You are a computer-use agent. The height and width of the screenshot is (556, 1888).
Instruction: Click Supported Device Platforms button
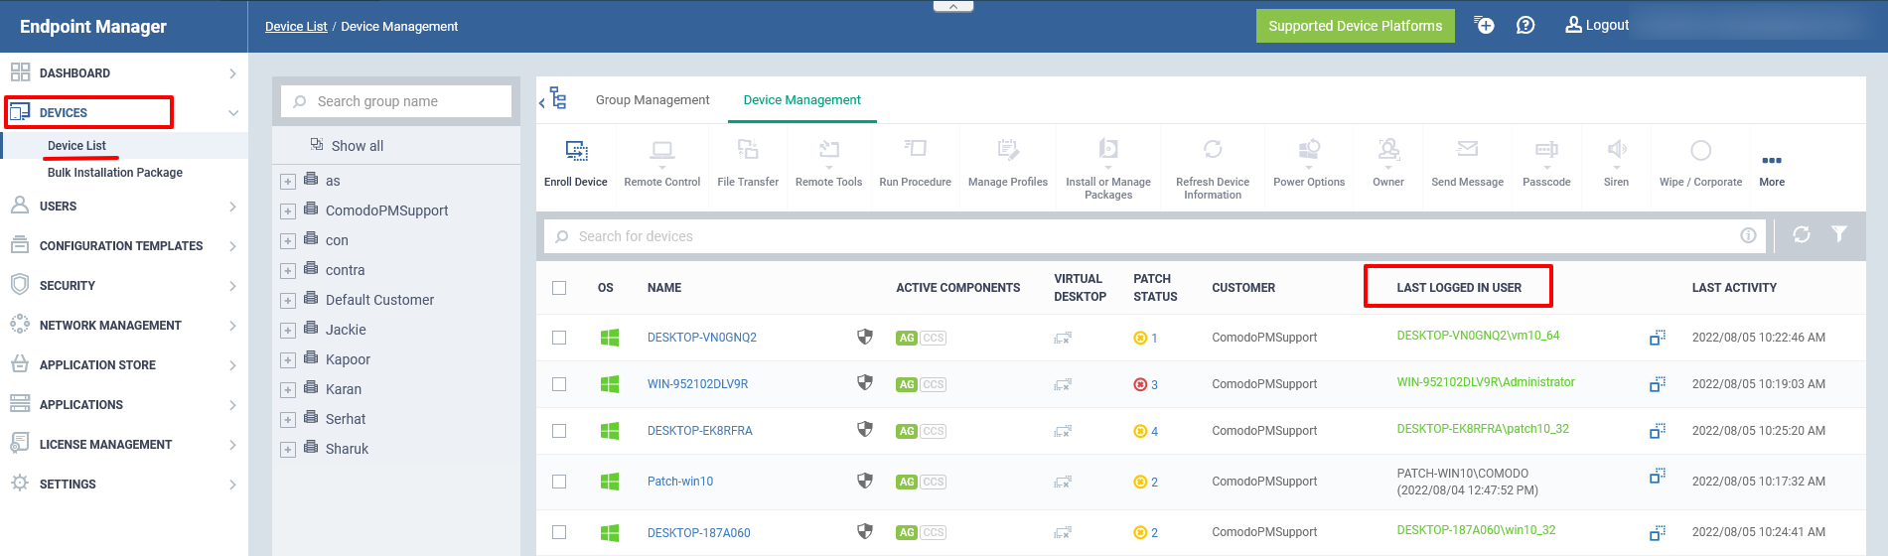(x=1355, y=26)
